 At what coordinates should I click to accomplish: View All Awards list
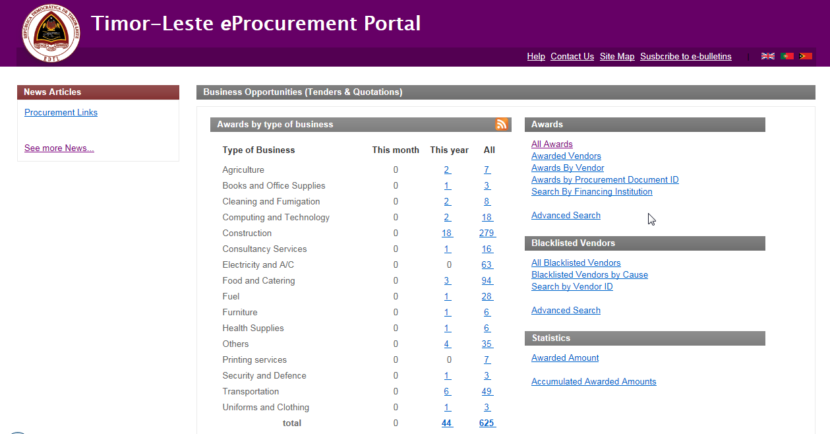click(552, 144)
